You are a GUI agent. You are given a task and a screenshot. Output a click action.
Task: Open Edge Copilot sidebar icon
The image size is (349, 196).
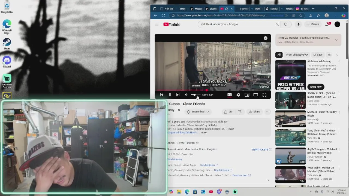click(344, 16)
